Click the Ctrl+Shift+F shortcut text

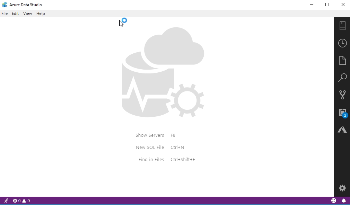pos(183,159)
